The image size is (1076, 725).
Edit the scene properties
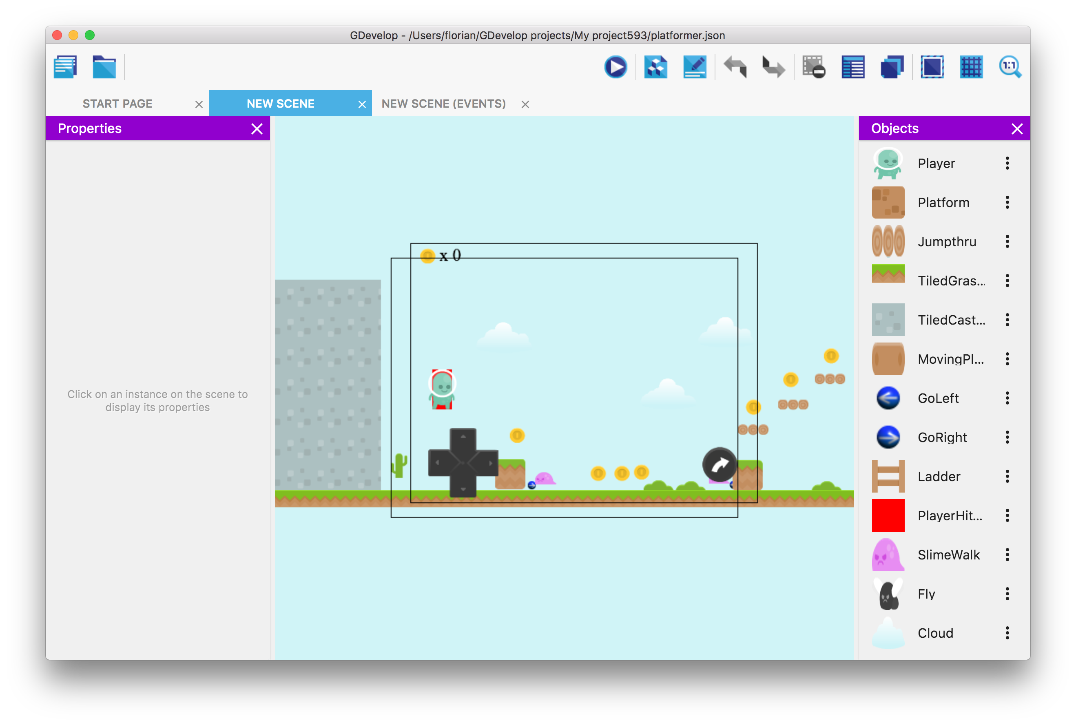695,67
